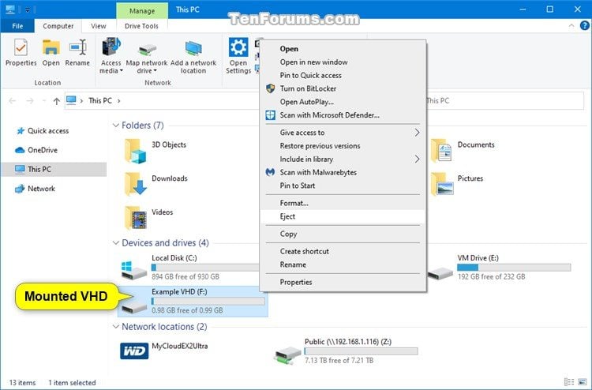The width and height of the screenshot is (592, 390).
Task: Select Public (\\192.168.1.116) (Z:) drive
Action: pos(346,351)
